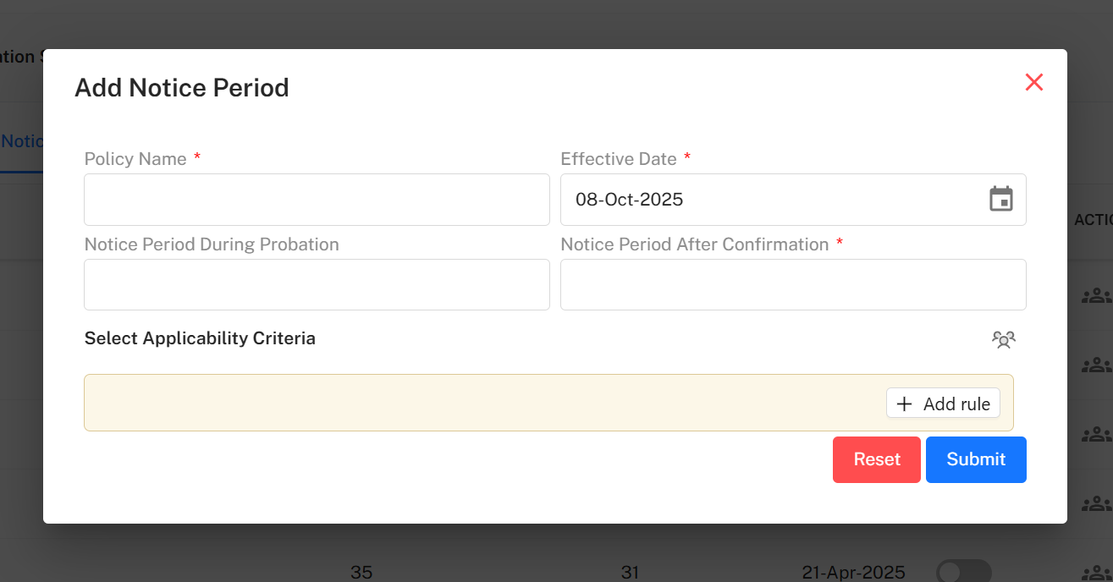Click the plus icon inside Add rule
Viewport: 1113px width, 582px height.
click(905, 404)
